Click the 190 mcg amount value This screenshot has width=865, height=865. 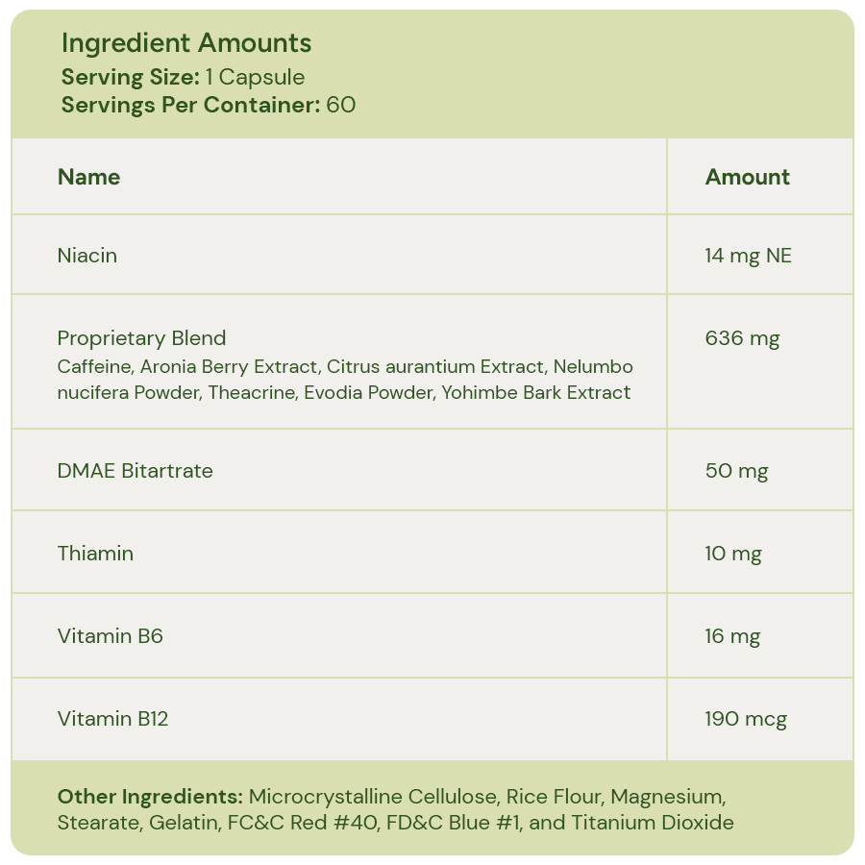pyautogui.click(x=745, y=719)
